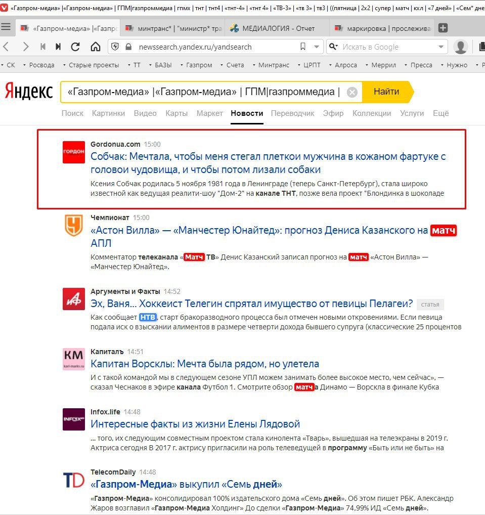This screenshot has width=485, height=515.
Task: Go back with the Back arrow
Action: [x=6, y=47]
